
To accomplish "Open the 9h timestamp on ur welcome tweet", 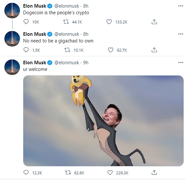I will pyautogui.click(x=86, y=63).
